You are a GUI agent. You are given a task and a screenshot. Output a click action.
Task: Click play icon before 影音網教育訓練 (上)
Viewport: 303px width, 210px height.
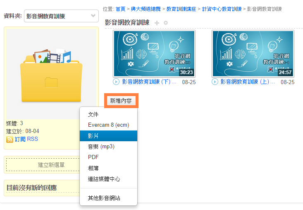(x=215, y=82)
